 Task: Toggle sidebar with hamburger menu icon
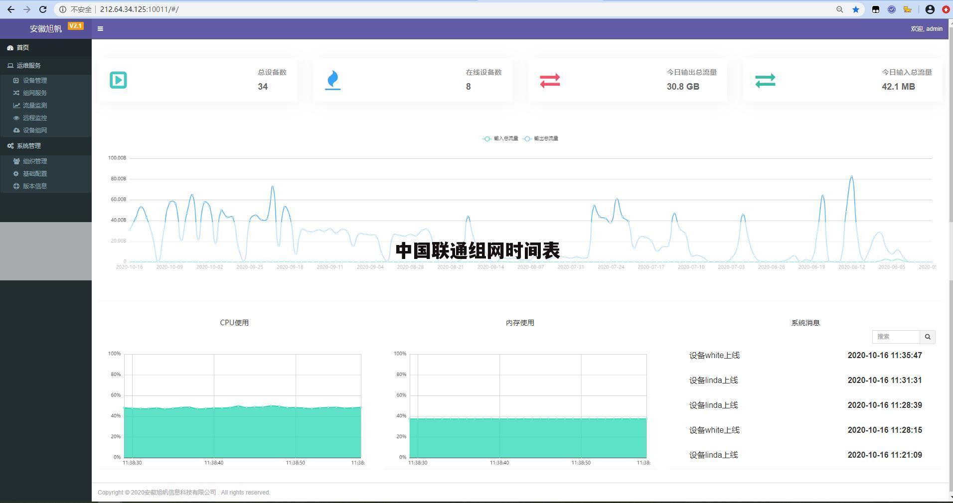tap(100, 29)
